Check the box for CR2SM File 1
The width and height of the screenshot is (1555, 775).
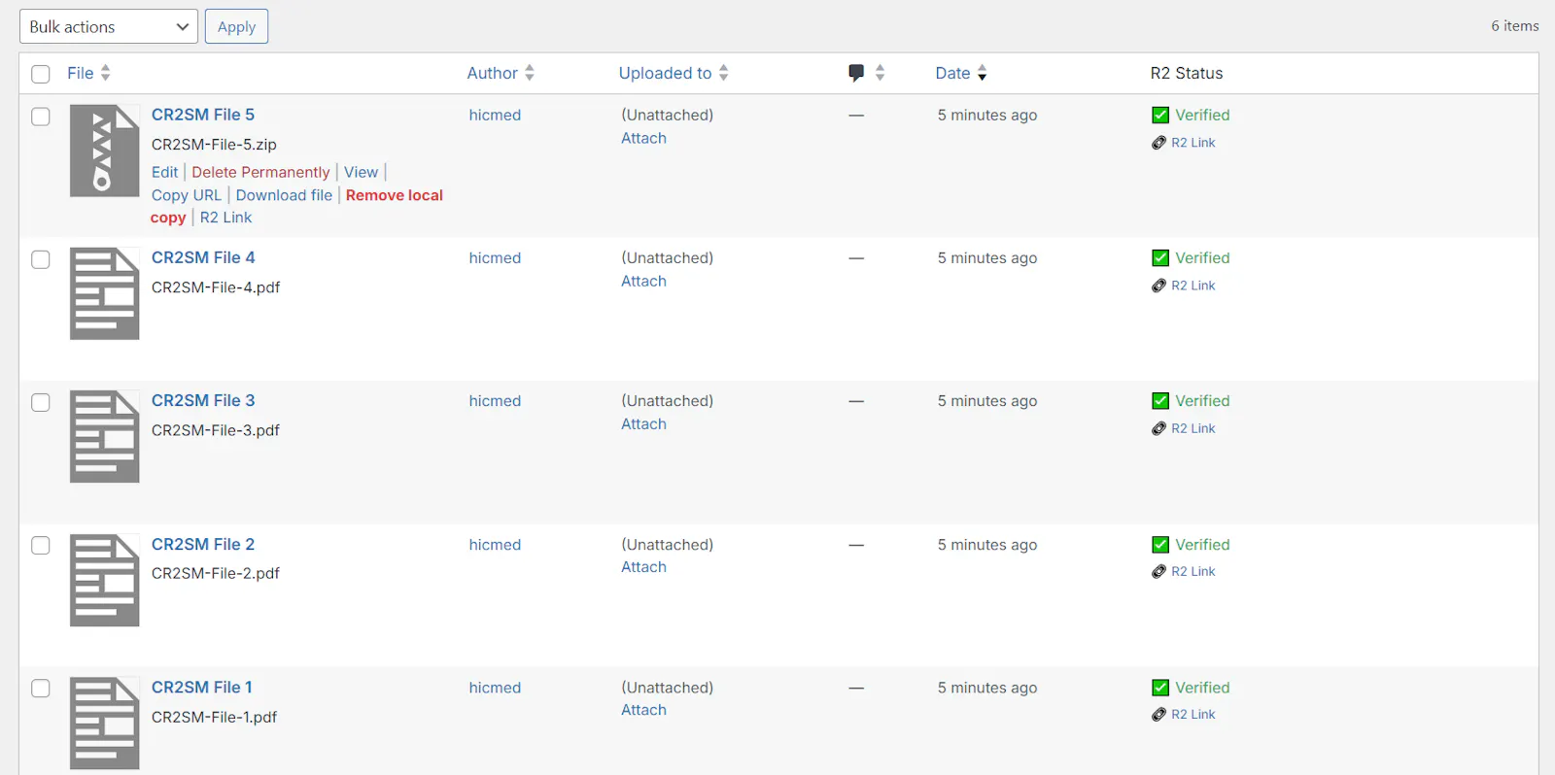pyautogui.click(x=41, y=688)
